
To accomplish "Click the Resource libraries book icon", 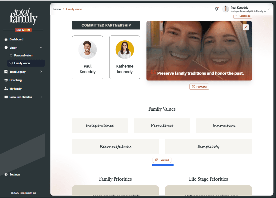I will [6, 97].
